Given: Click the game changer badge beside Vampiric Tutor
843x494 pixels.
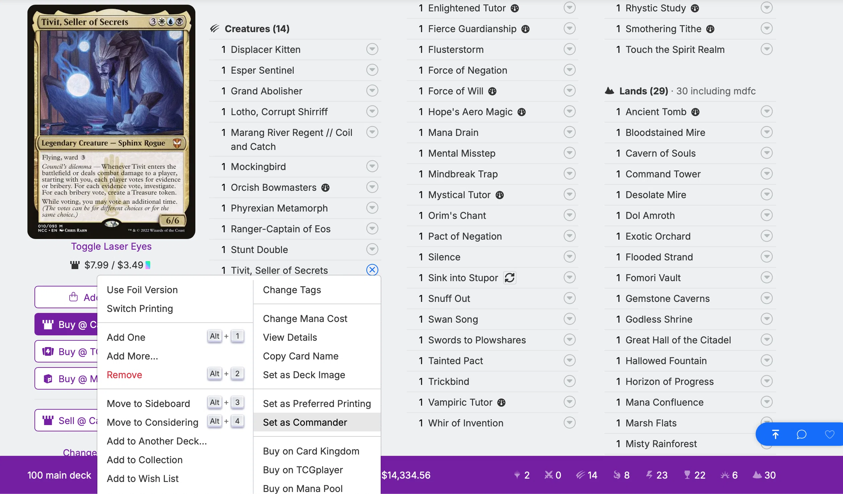Looking at the screenshot, I should click(x=501, y=402).
